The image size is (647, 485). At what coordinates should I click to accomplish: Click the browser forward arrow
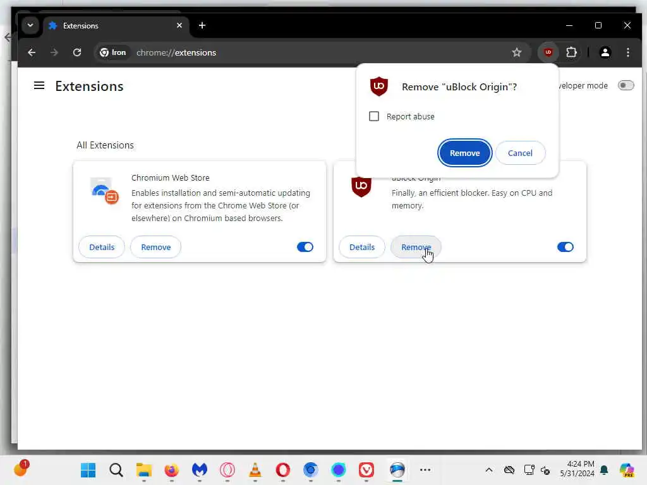(54, 52)
